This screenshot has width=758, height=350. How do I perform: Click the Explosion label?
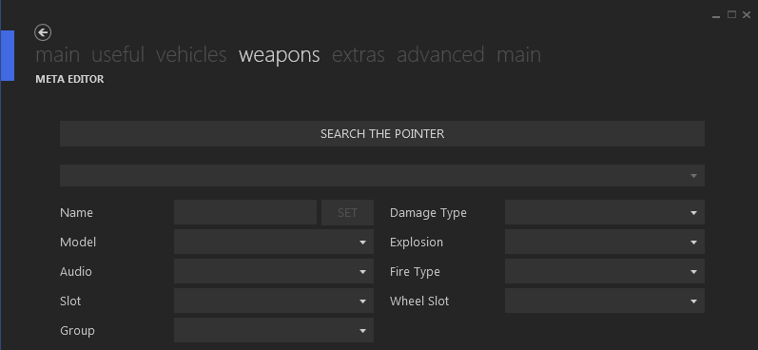coord(417,243)
